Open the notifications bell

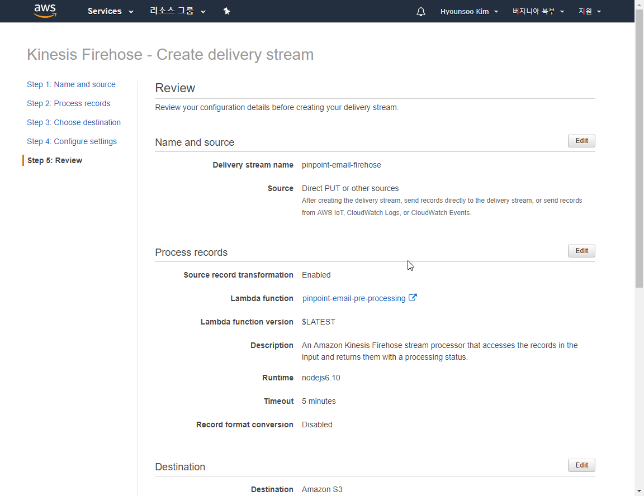click(x=420, y=12)
